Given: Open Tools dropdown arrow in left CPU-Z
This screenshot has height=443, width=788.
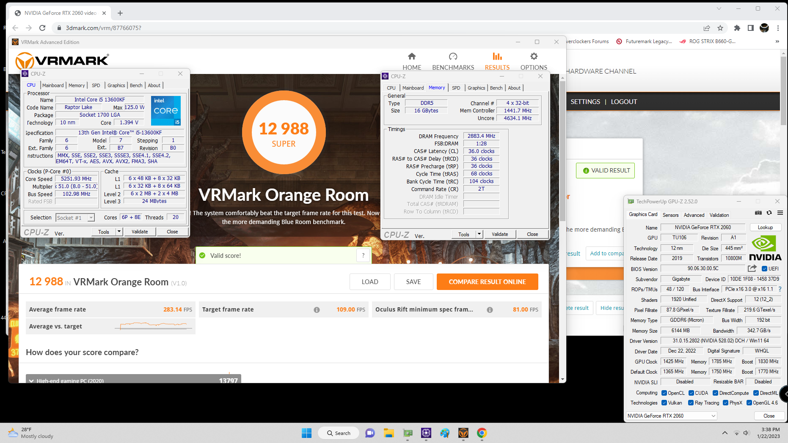Looking at the screenshot, I should pos(119,232).
